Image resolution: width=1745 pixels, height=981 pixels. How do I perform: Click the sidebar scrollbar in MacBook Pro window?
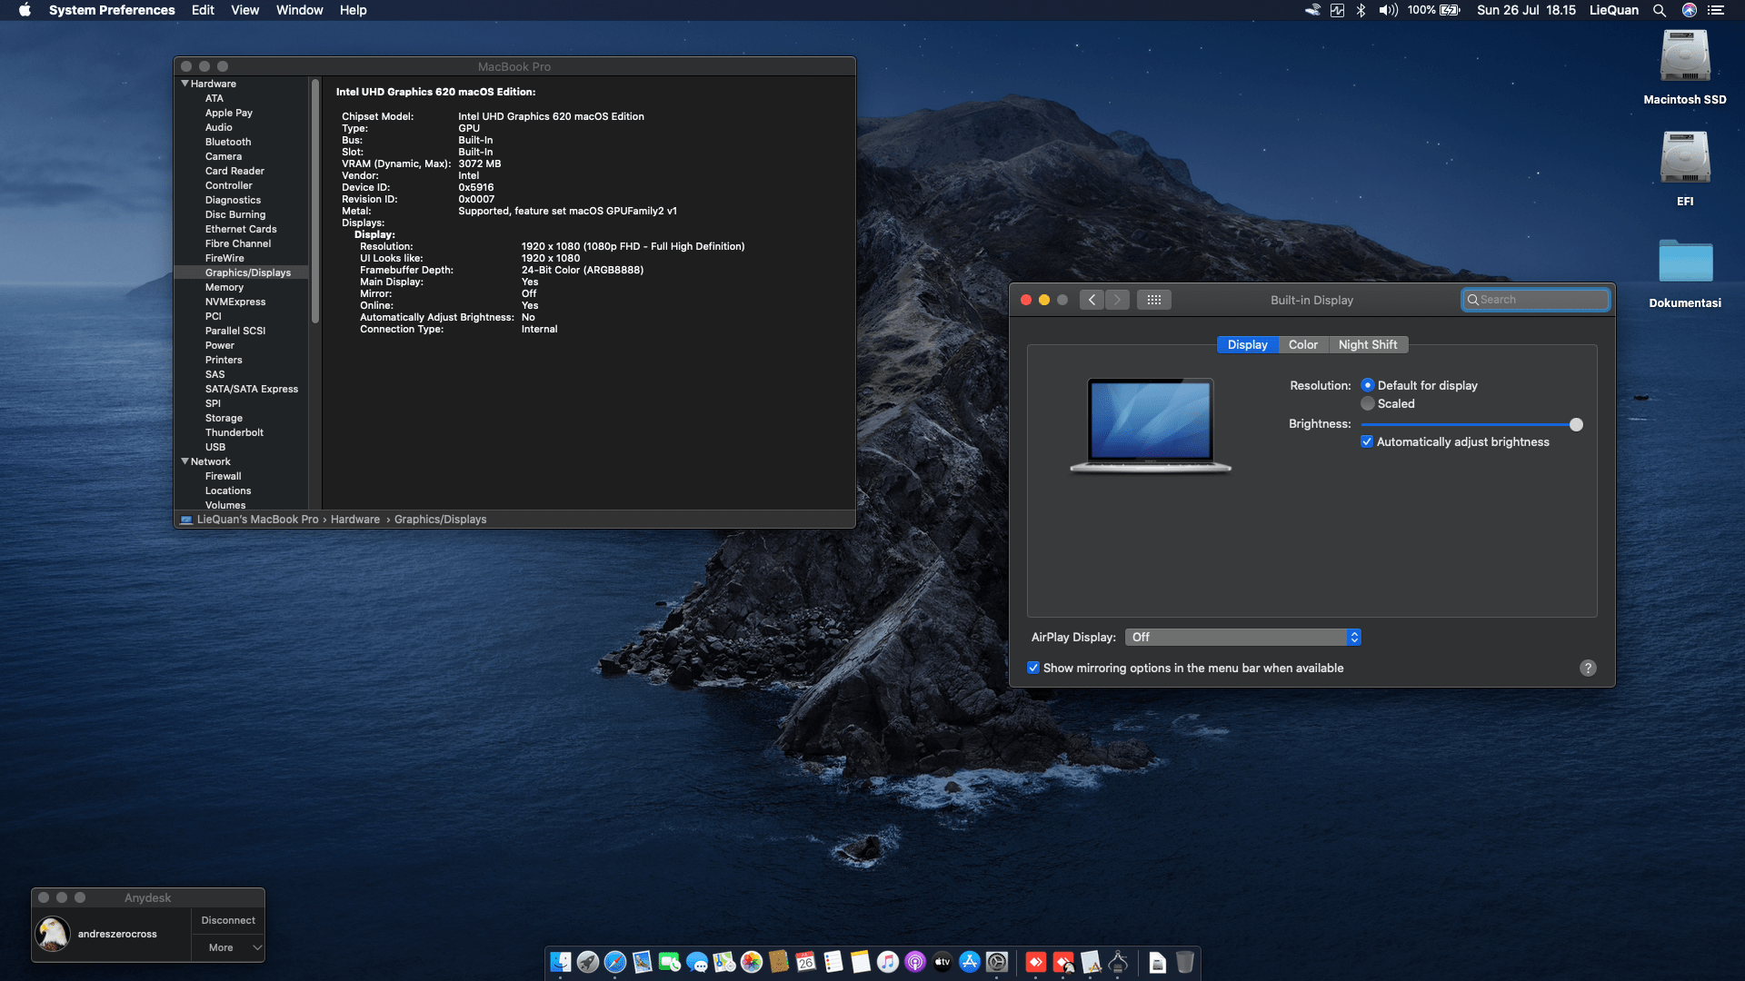tap(315, 201)
